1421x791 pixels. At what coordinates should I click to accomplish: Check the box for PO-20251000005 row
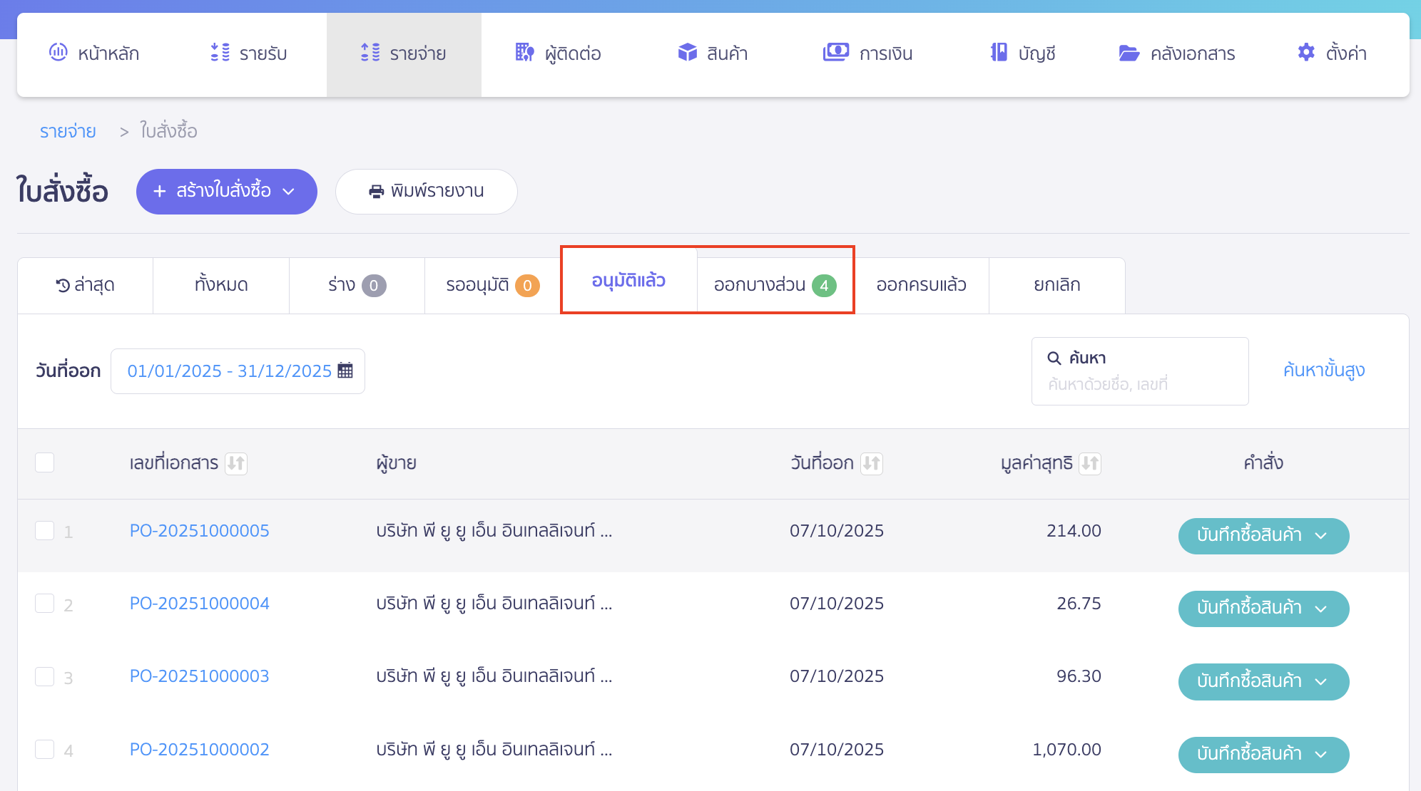pos(45,531)
